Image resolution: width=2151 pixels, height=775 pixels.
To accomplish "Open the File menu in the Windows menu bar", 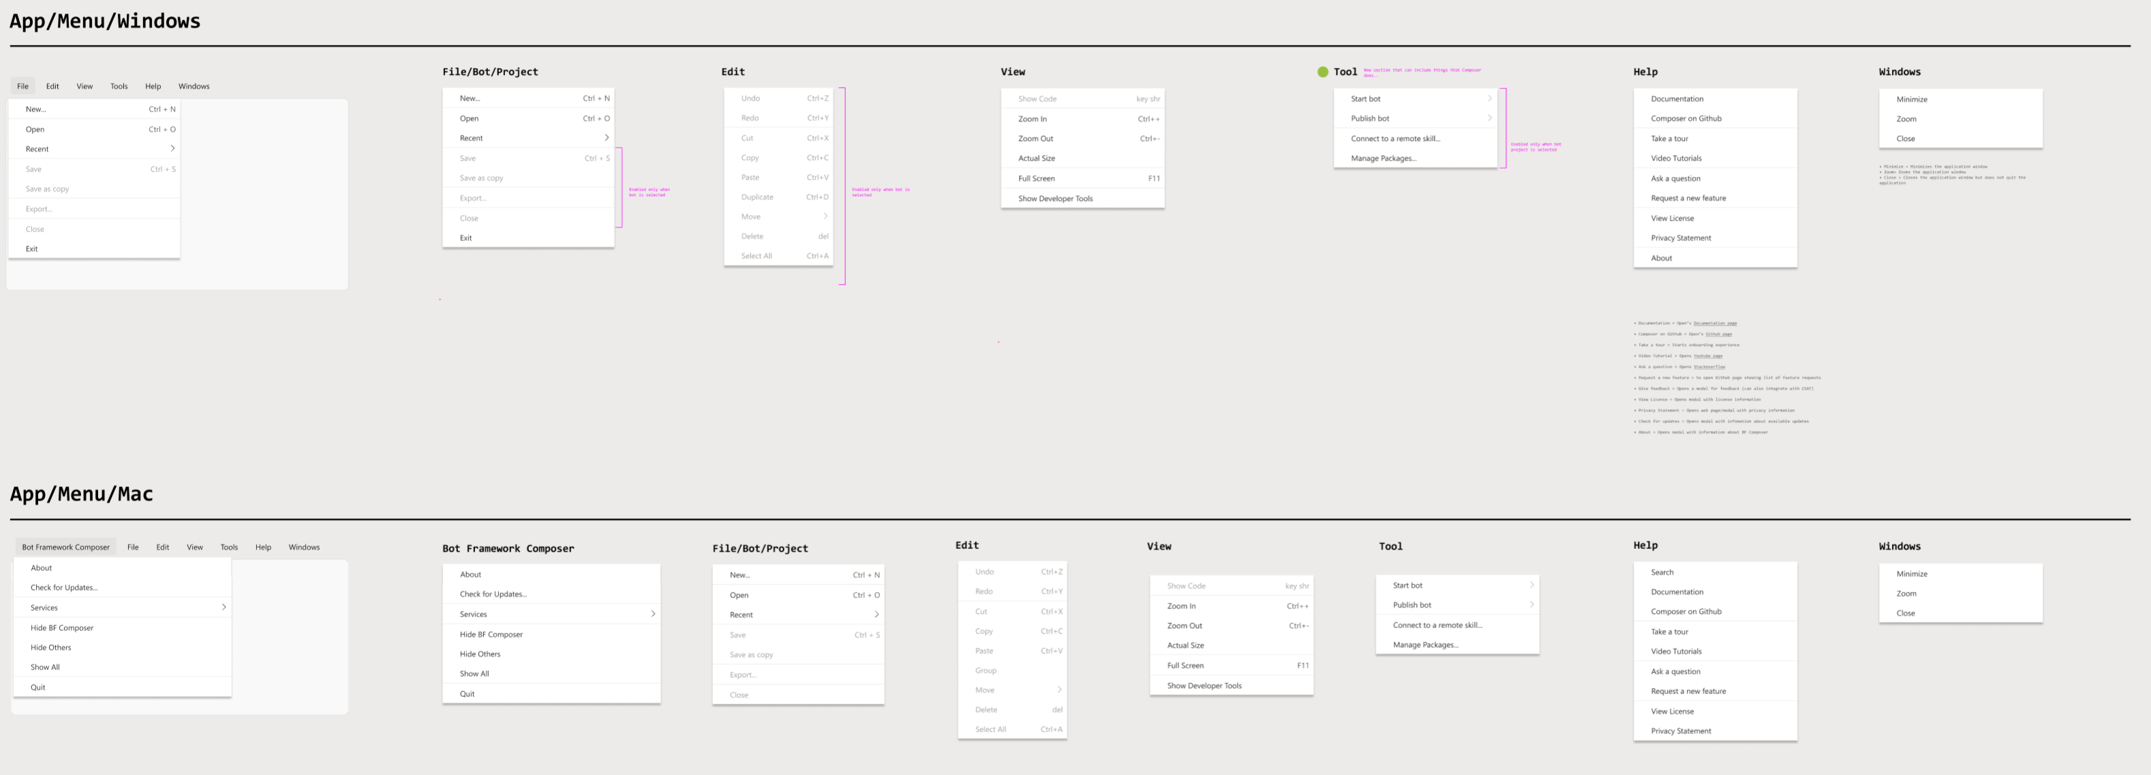I will [22, 85].
